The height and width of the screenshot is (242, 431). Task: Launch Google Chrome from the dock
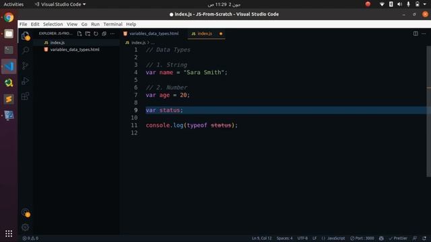click(9, 17)
